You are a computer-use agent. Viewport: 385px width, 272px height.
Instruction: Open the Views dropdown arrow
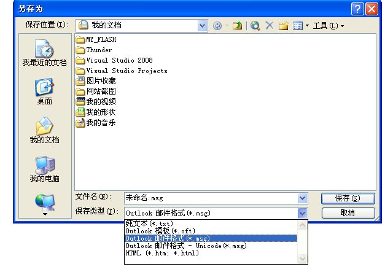tap(307, 26)
